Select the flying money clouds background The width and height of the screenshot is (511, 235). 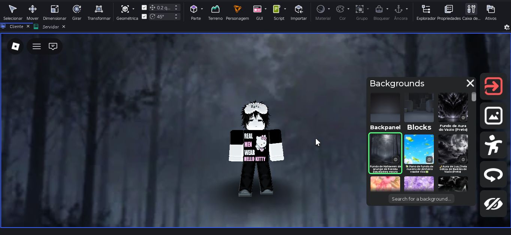419,149
